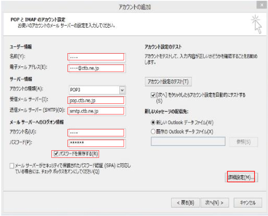Click the アカウント名(U) input field
This screenshot has height=216, width=268.
tap(96, 133)
